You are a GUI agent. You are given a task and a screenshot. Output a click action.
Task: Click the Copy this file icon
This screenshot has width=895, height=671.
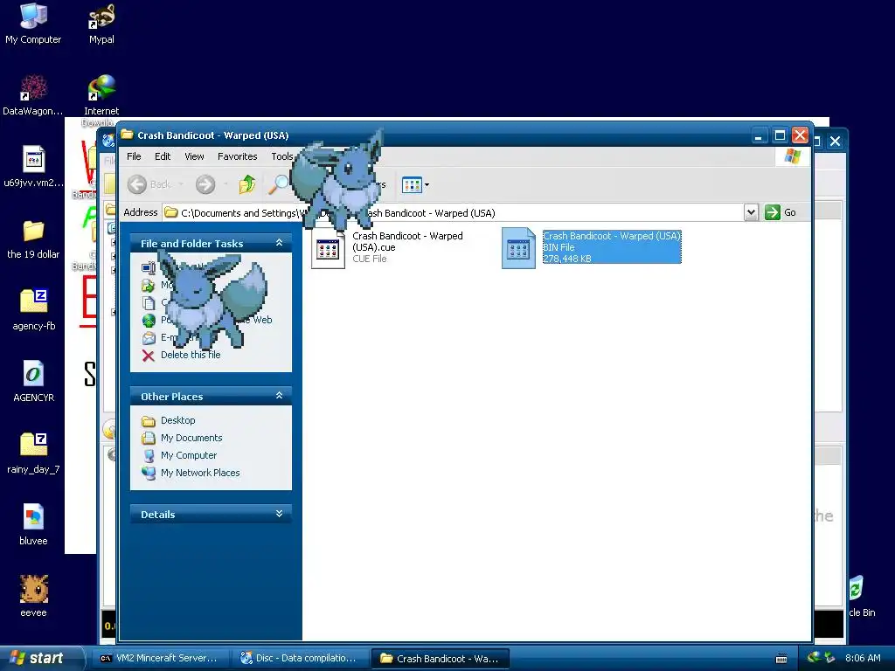point(149,303)
